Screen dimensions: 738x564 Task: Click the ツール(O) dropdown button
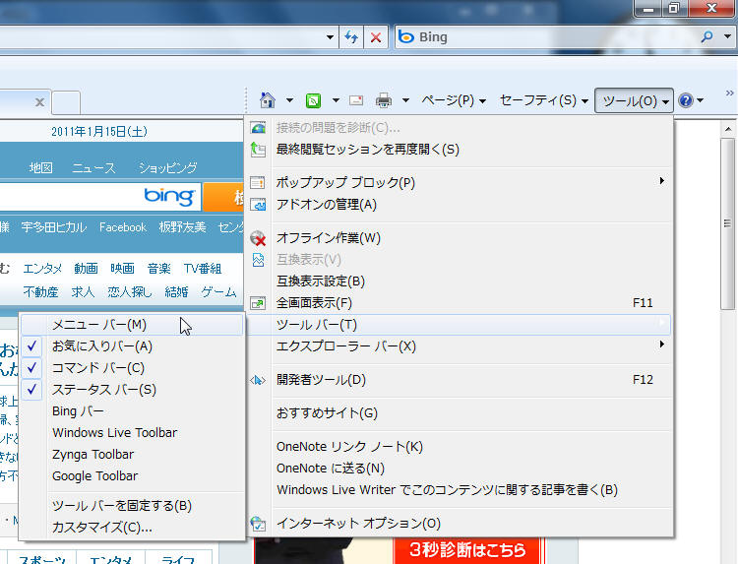tap(634, 100)
